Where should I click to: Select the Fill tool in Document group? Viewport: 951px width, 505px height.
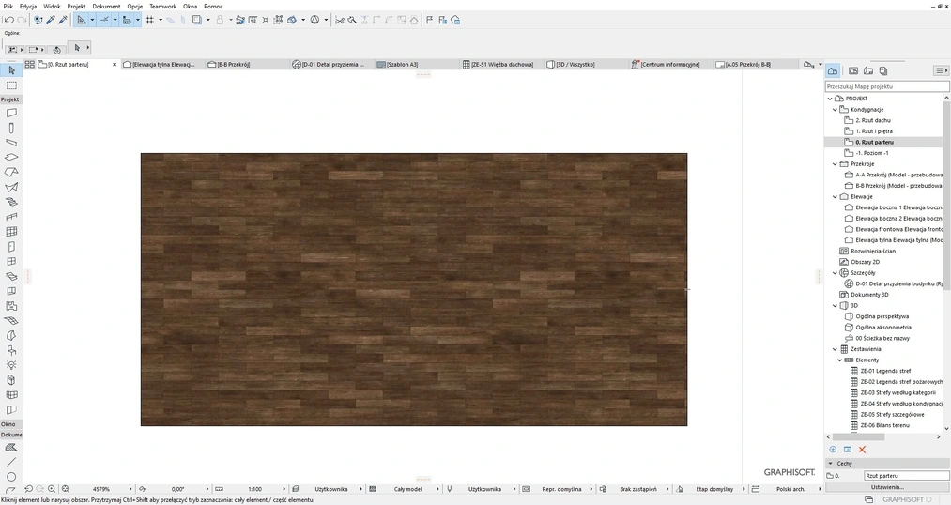[11, 448]
